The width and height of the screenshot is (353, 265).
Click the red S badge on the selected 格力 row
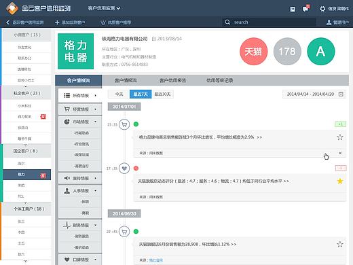tap(43, 175)
